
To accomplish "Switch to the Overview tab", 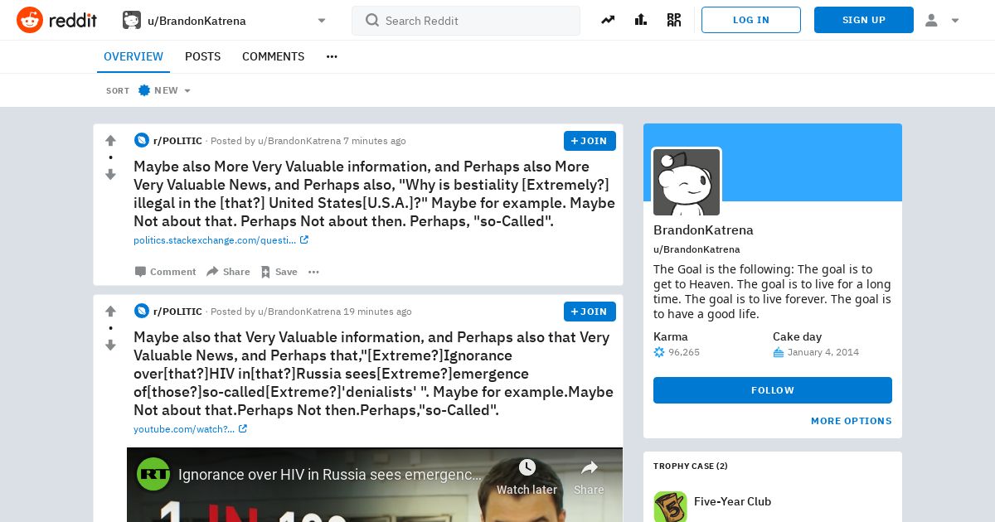I will (x=133, y=56).
